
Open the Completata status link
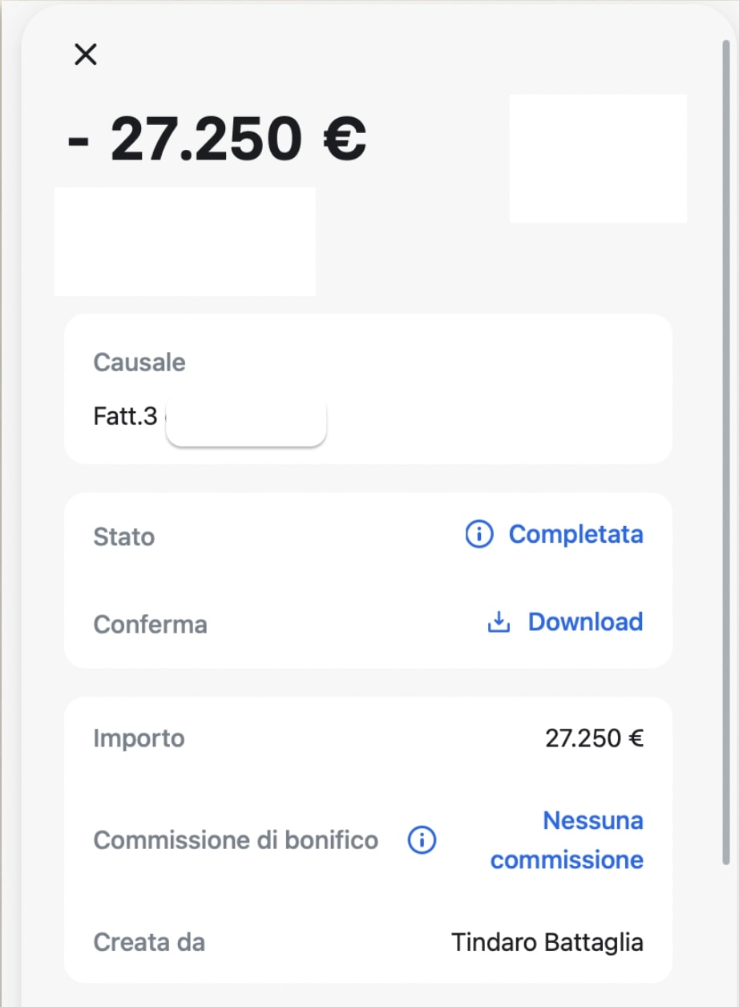coord(575,534)
